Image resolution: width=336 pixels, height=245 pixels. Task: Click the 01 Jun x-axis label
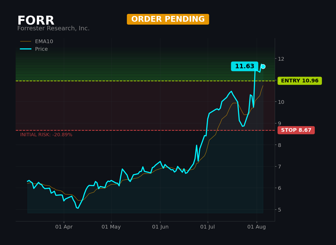[x=160, y=227]
